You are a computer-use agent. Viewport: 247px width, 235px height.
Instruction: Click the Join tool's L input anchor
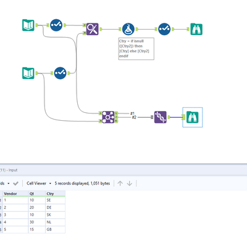(101, 113)
